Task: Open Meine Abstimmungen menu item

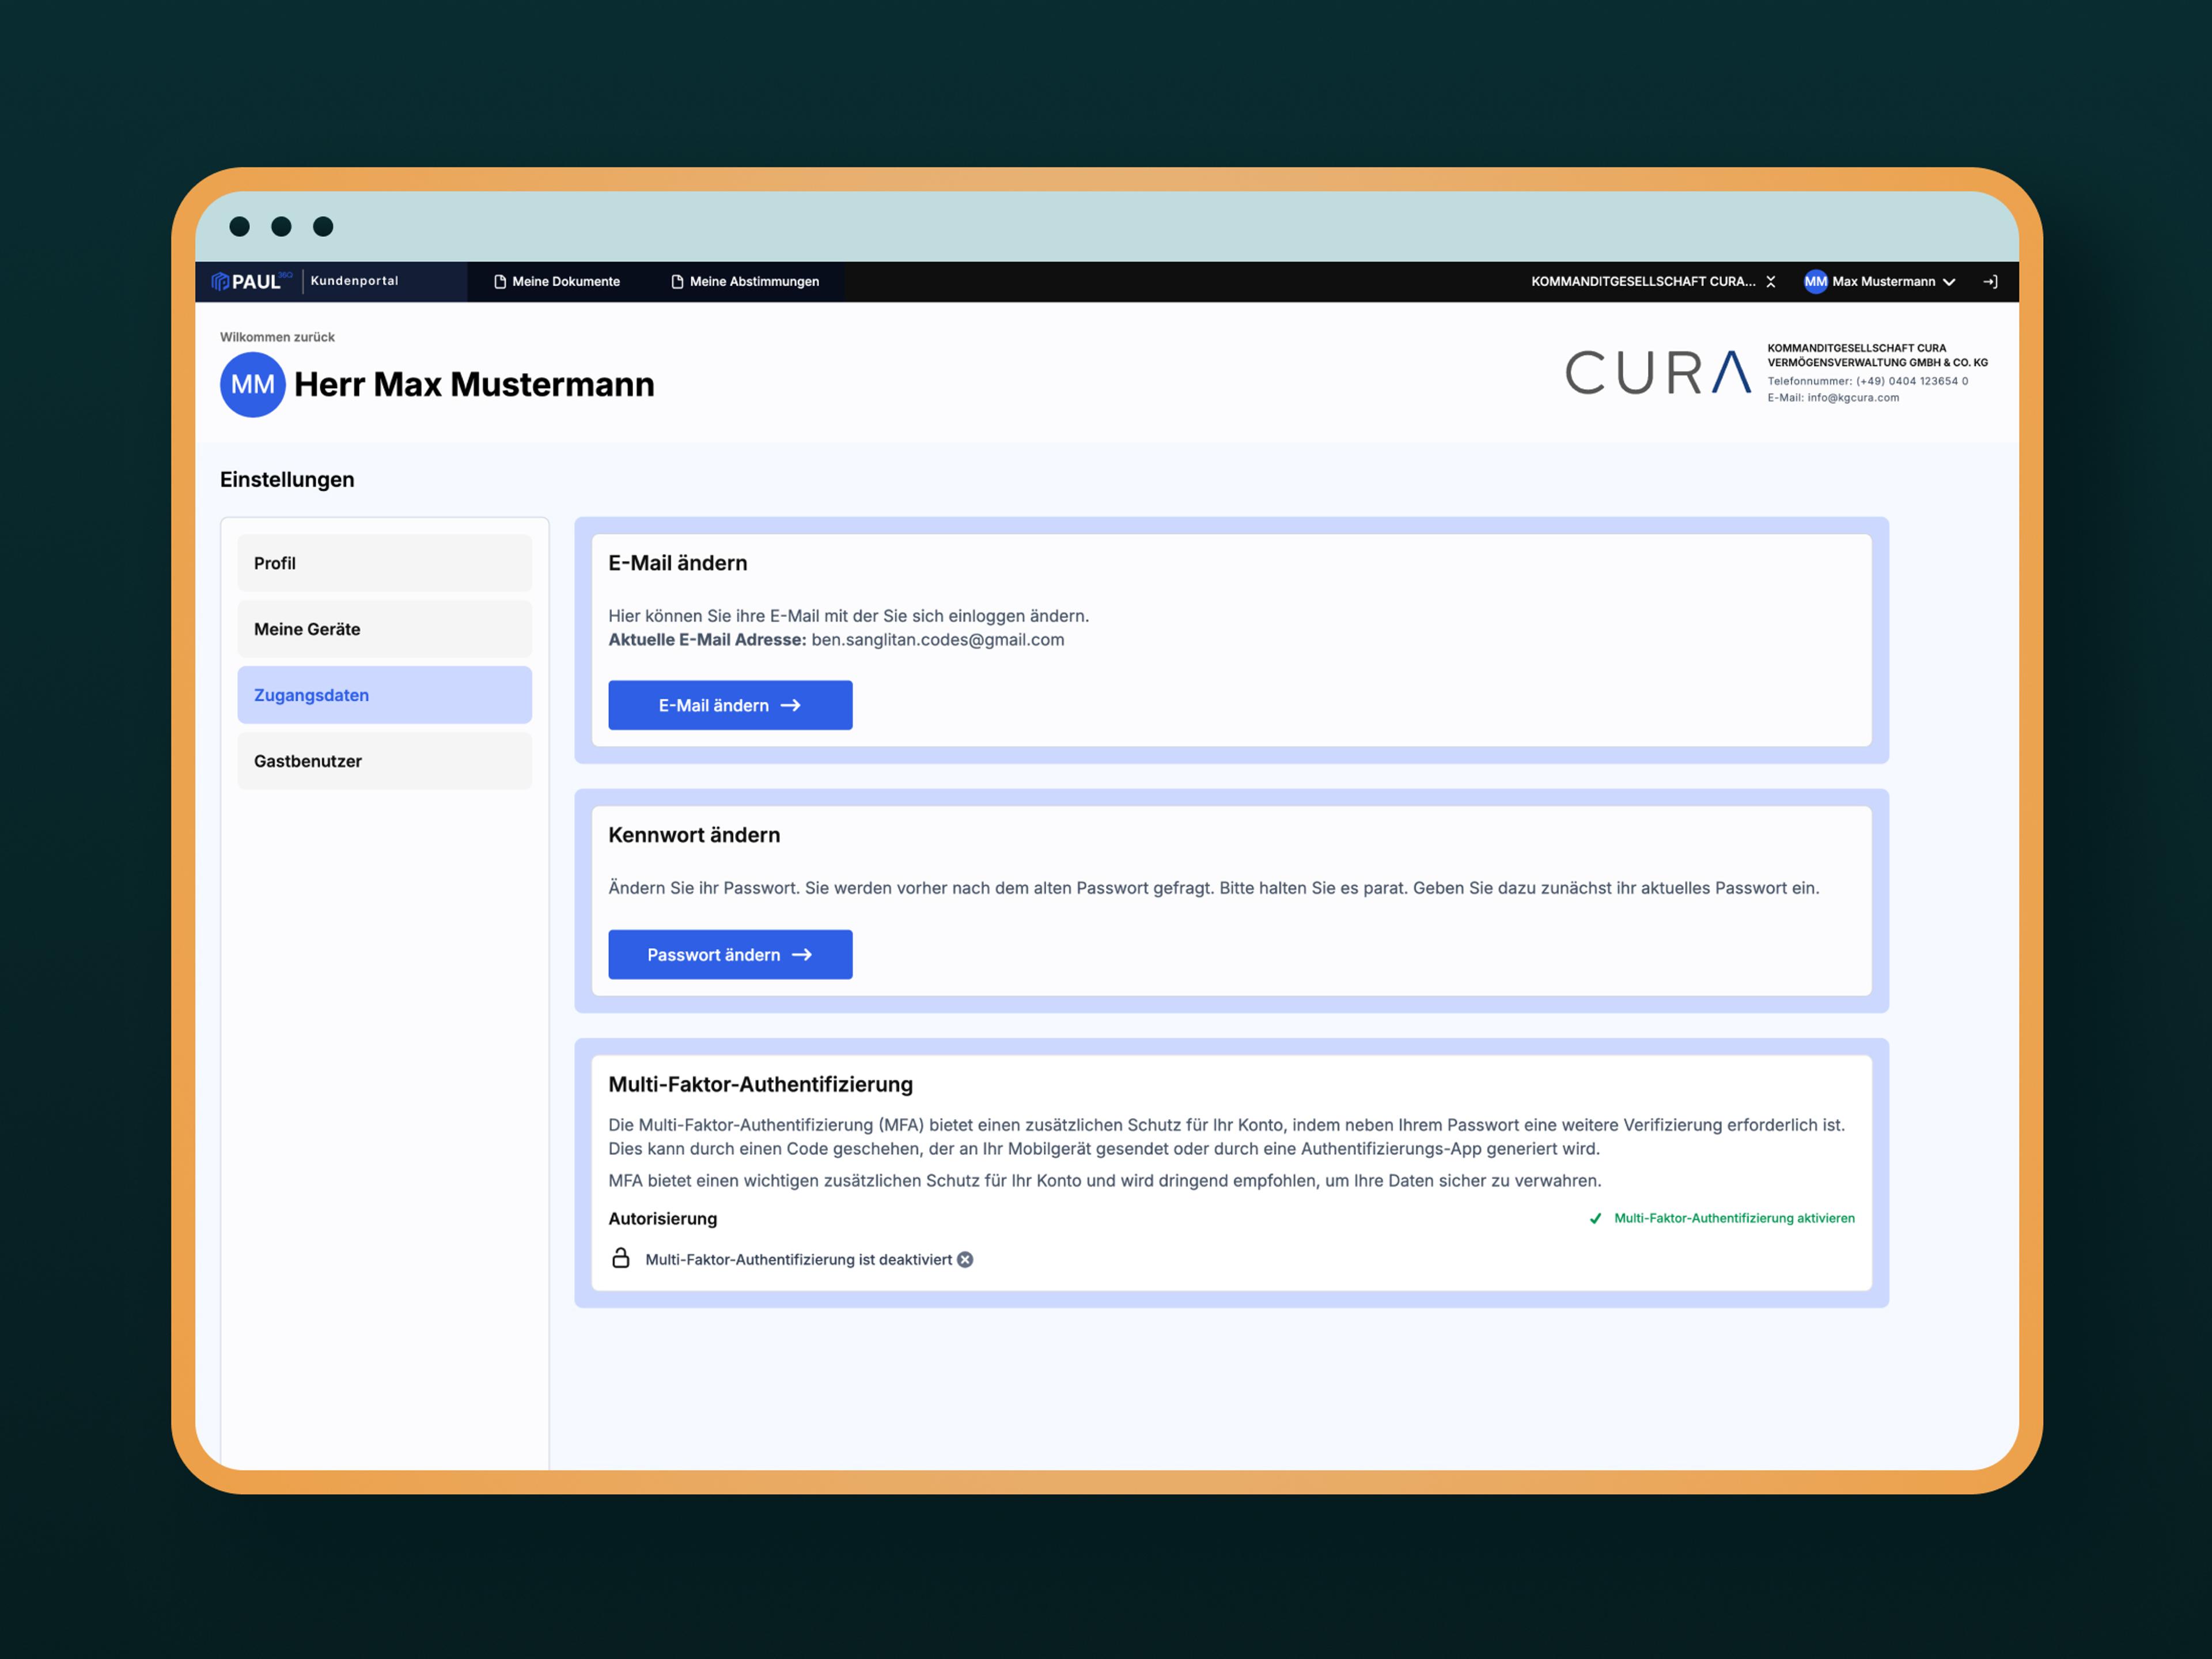Action: point(745,282)
